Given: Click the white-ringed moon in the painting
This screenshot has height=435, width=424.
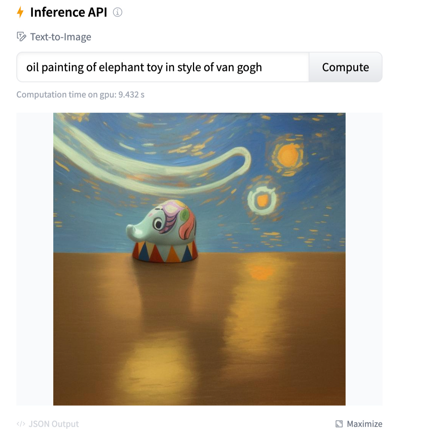Looking at the screenshot, I should [x=262, y=200].
